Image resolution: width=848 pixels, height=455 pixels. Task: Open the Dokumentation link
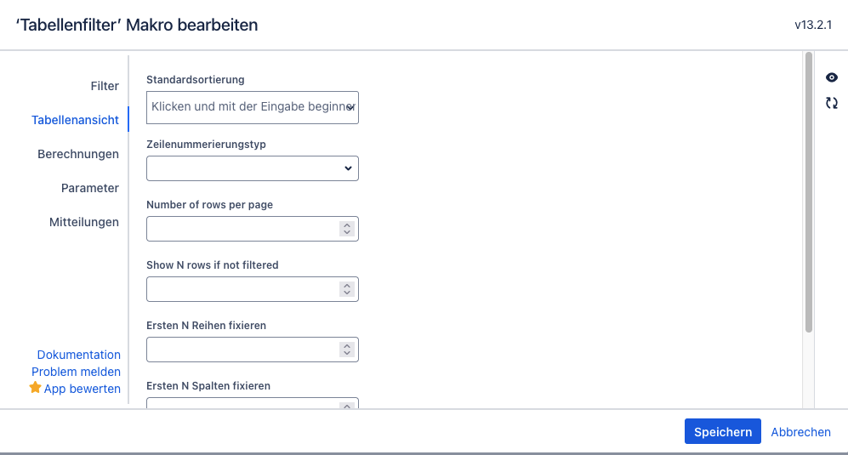(x=78, y=355)
